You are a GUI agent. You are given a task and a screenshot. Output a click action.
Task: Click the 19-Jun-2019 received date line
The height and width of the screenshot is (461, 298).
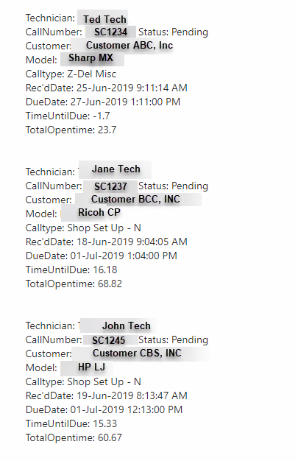[x=107, y=395]
